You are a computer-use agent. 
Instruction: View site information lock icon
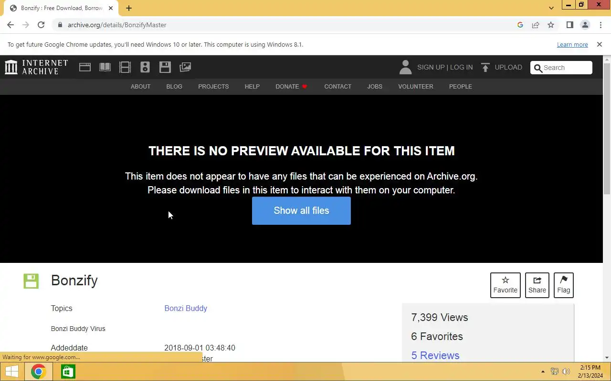pyautogui.click(x=60, y=25)
